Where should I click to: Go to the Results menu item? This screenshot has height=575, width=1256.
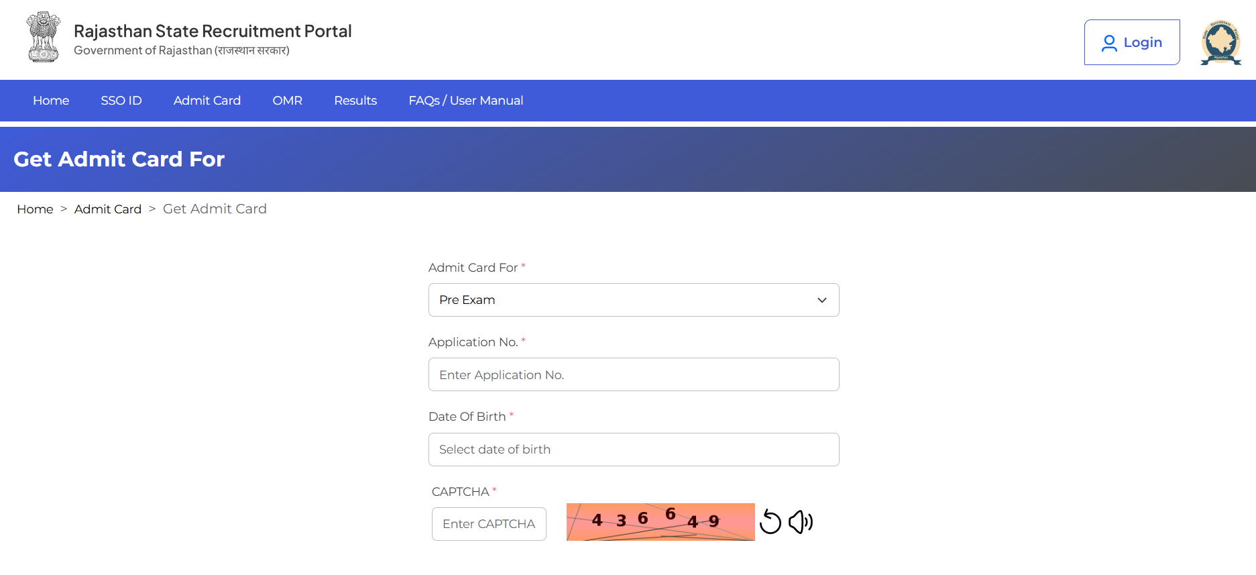tap(355, 101)
